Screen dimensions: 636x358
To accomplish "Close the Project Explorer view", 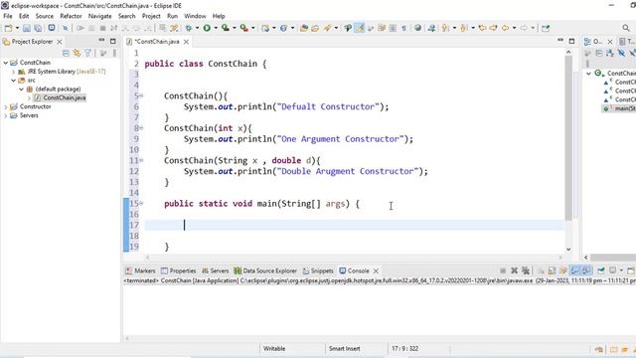I will (x=60, y=42).
